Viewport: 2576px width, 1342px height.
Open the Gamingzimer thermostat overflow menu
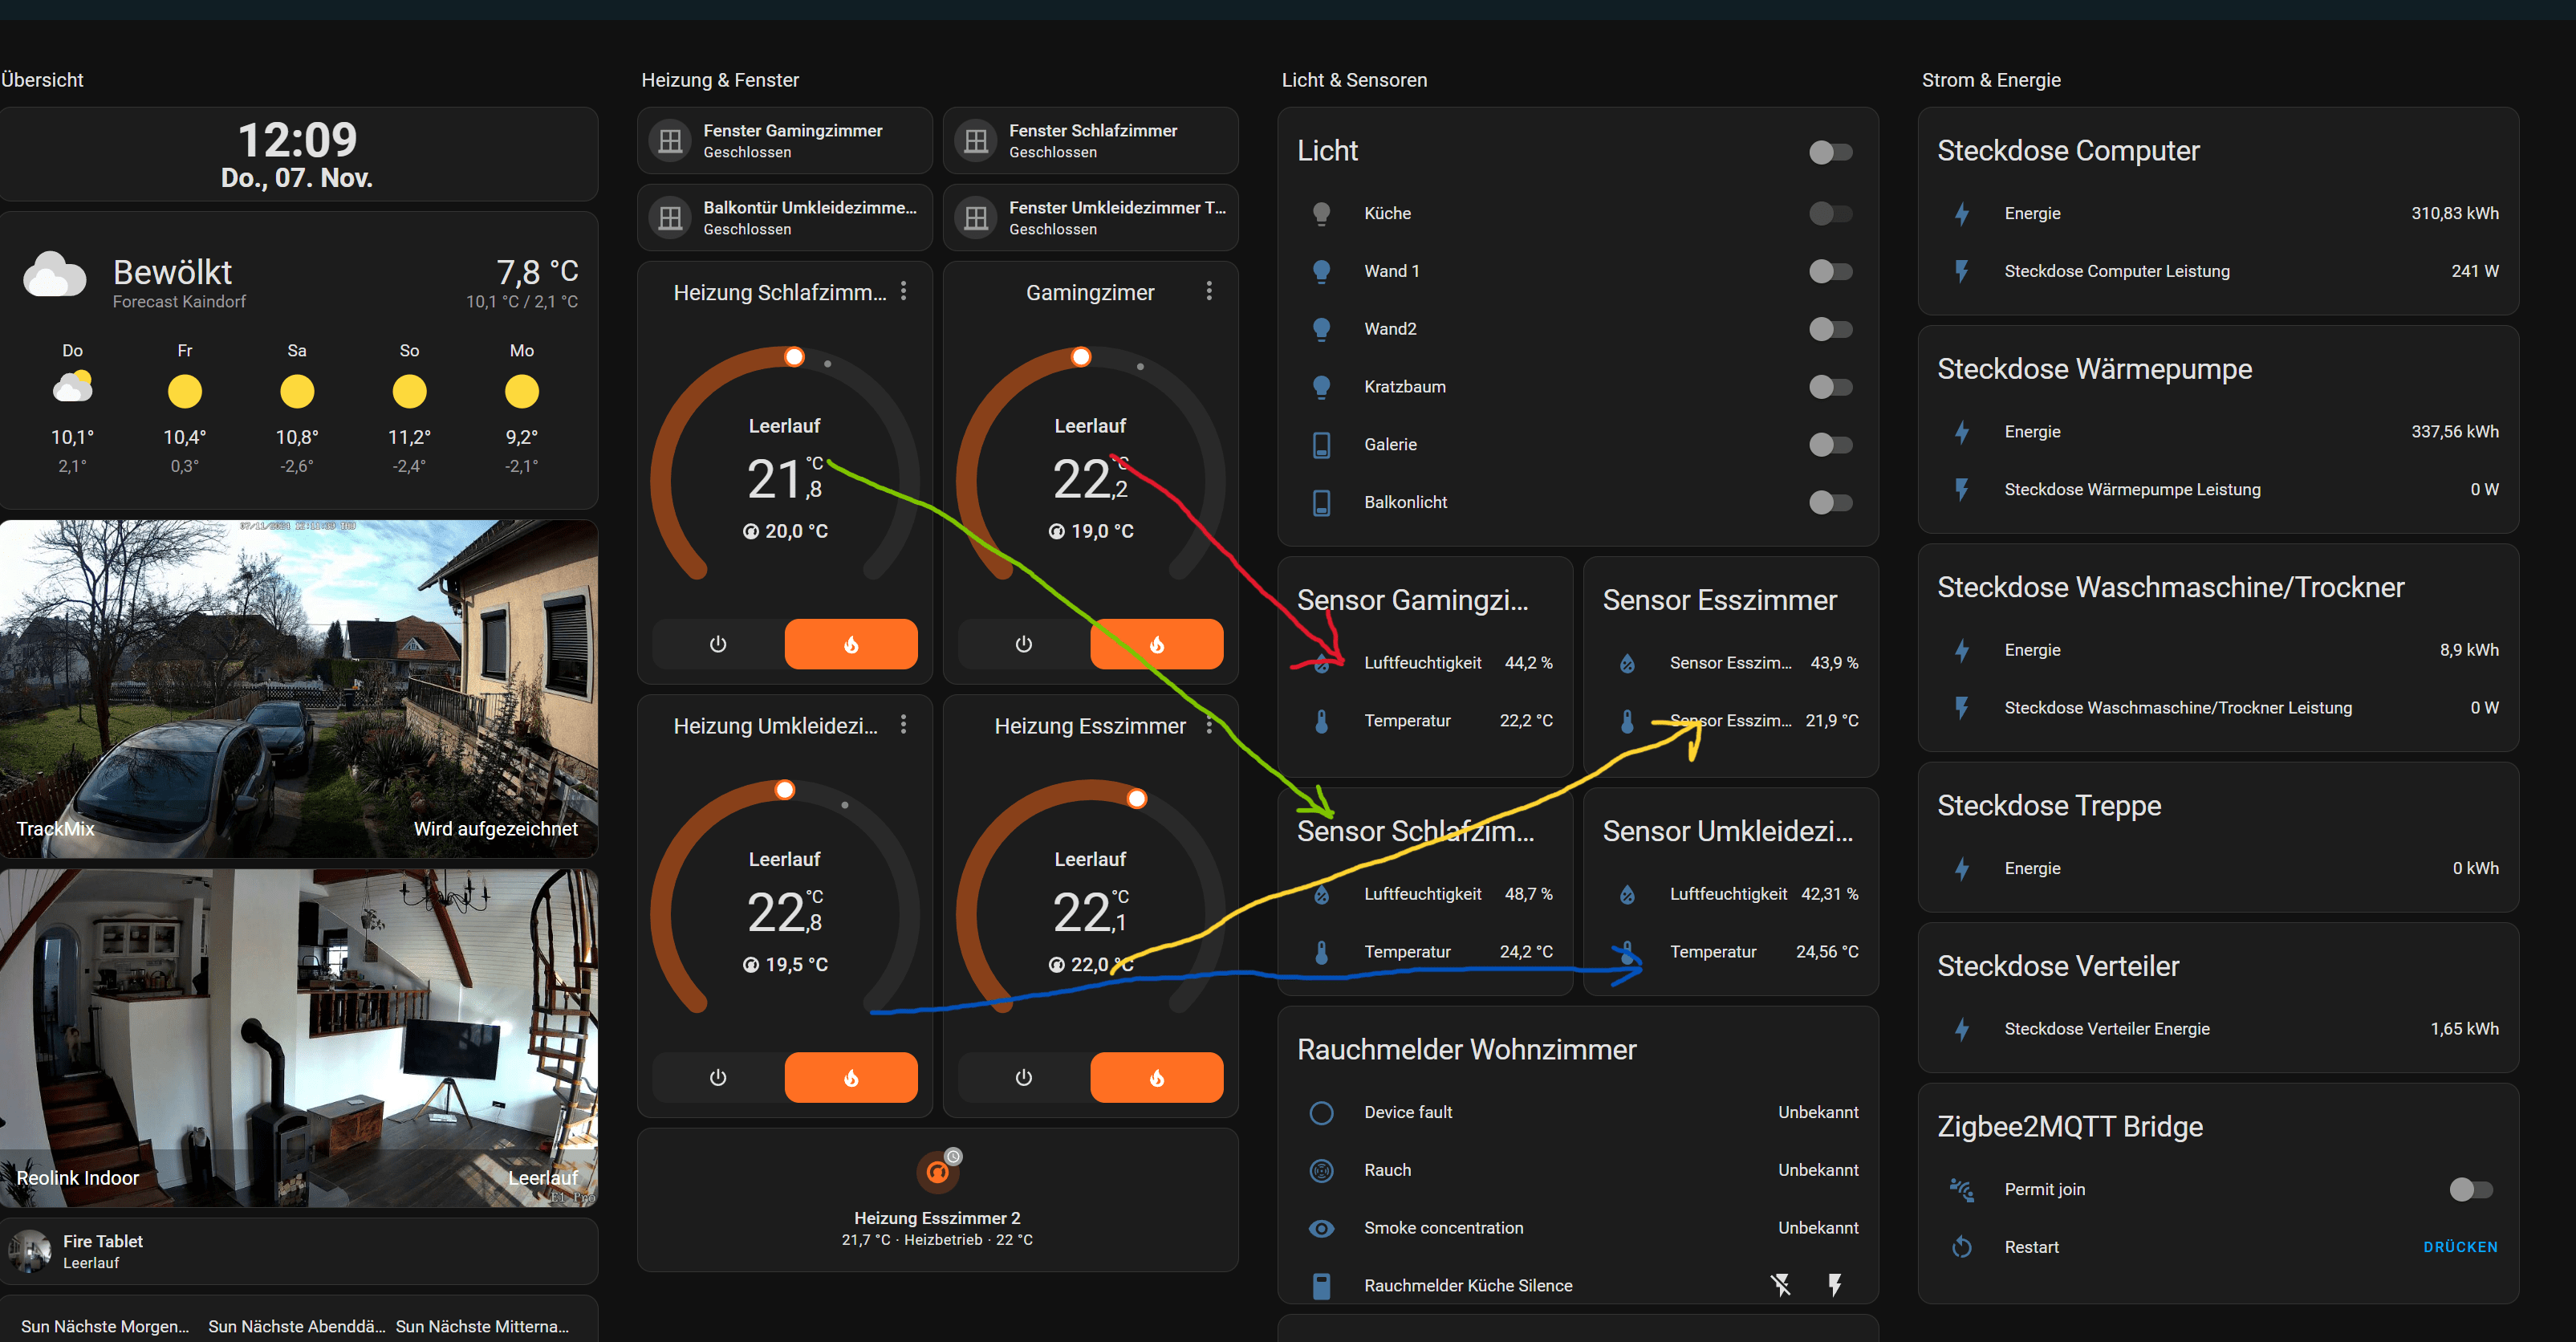pos(1209,291)
